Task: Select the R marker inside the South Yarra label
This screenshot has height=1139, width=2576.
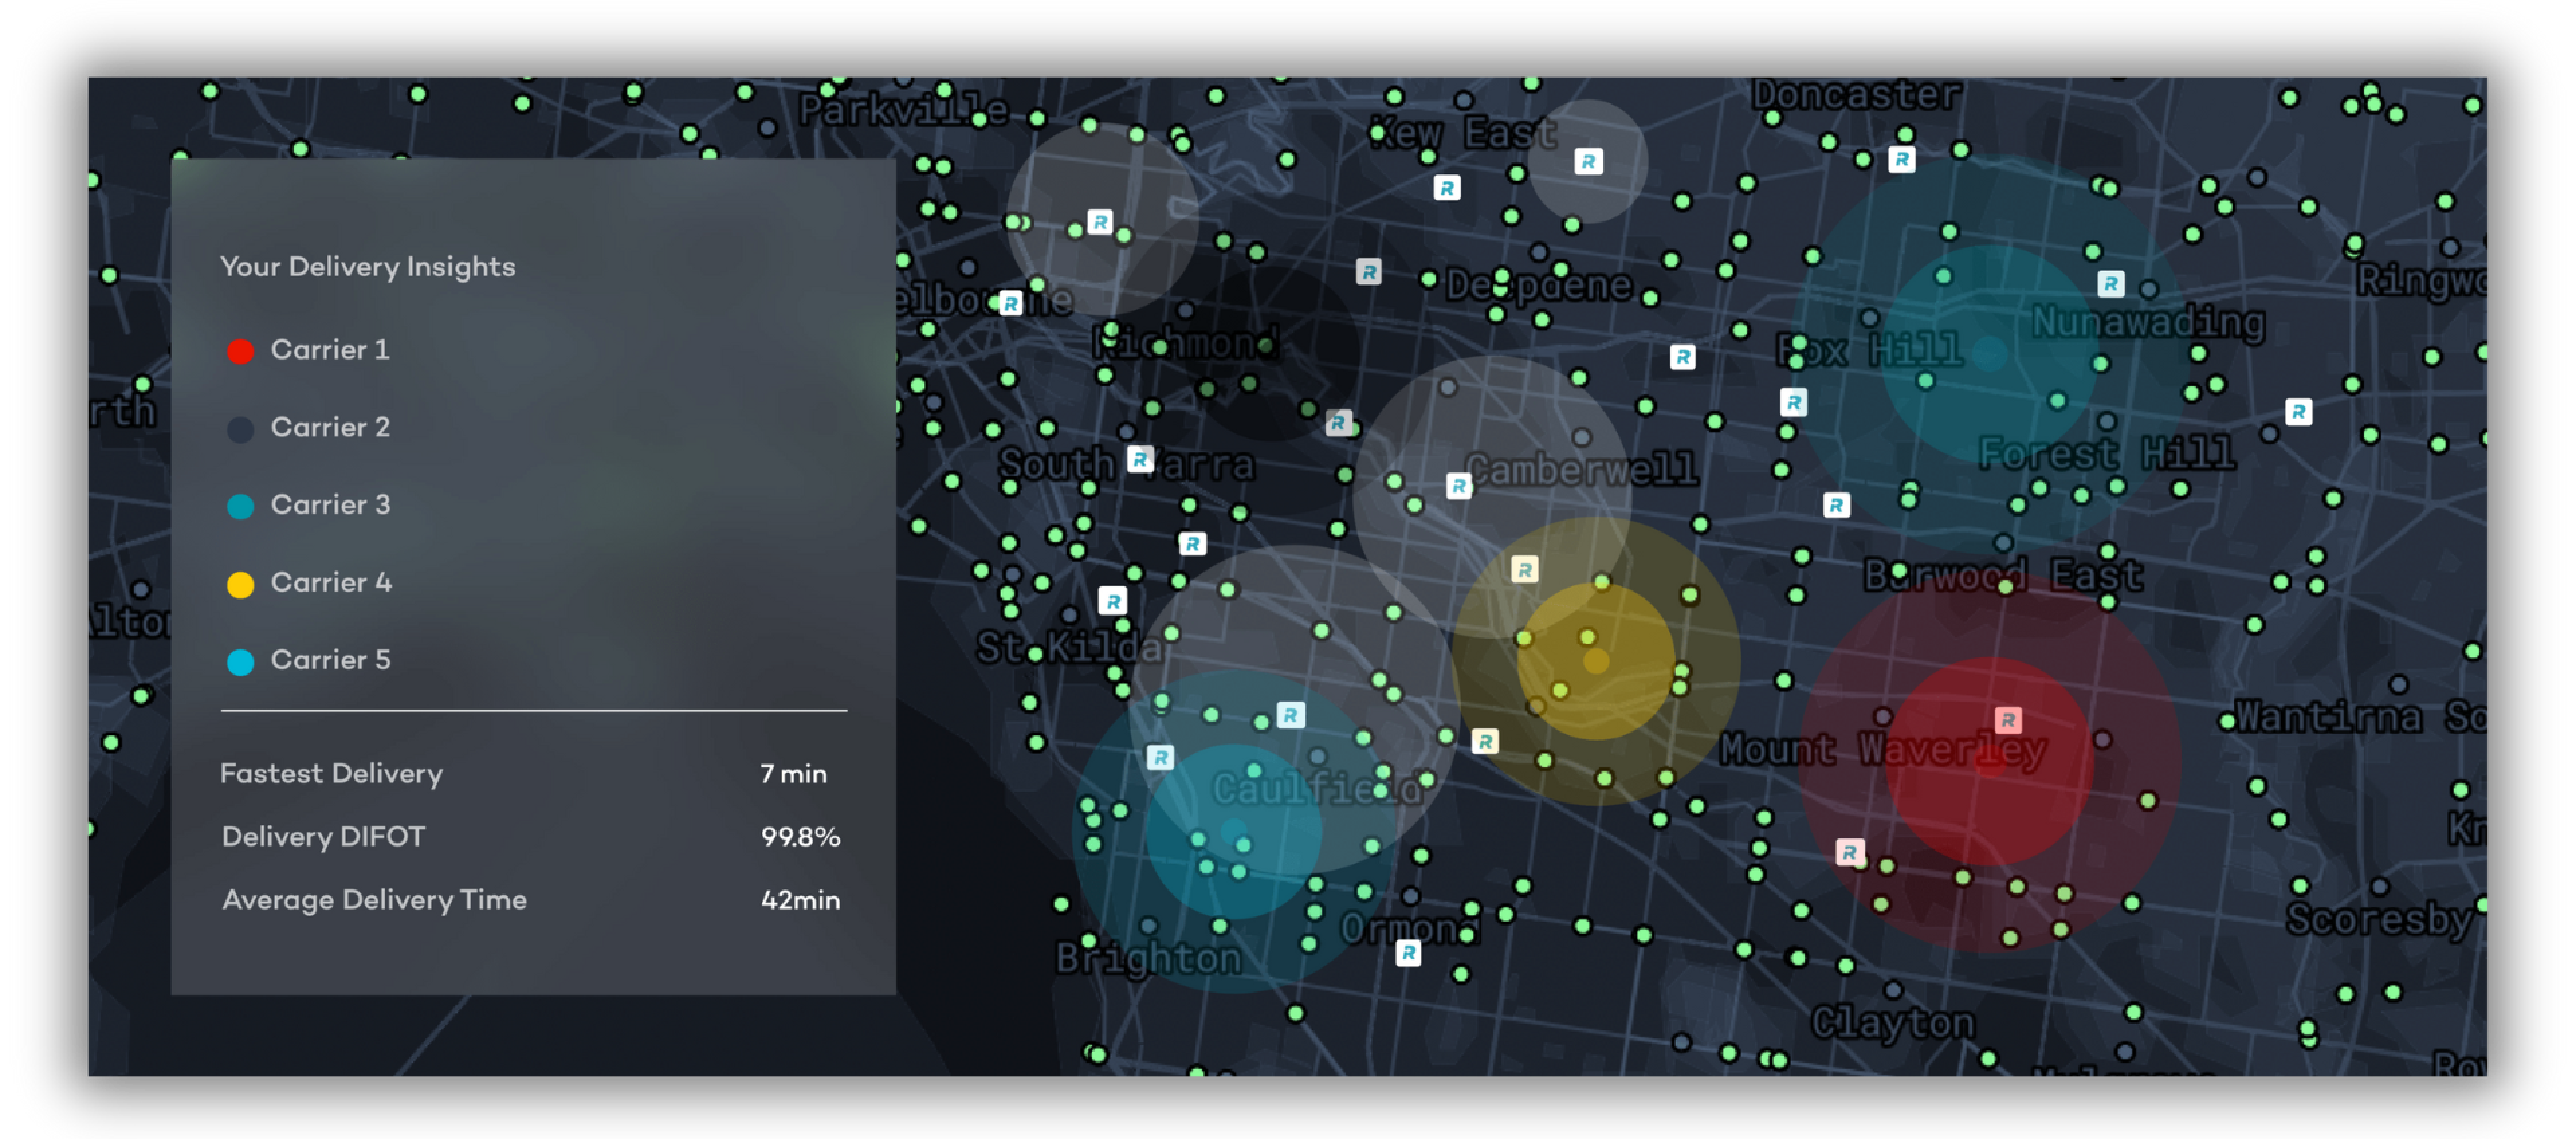Action: pyautogui.click(x=1140, y=459)
